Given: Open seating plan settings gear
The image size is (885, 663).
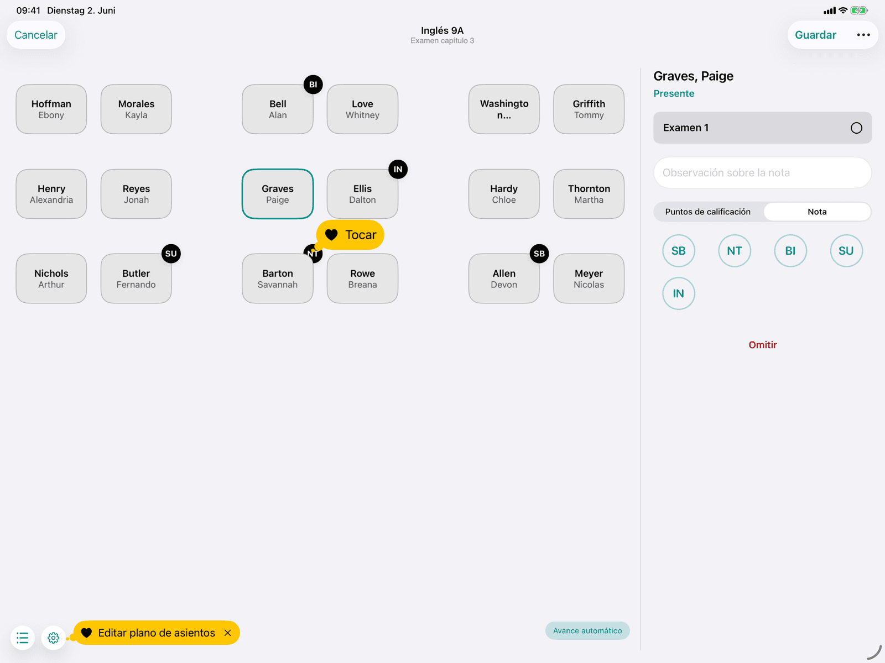Looking at the screenshot, I should click(54, 638).
